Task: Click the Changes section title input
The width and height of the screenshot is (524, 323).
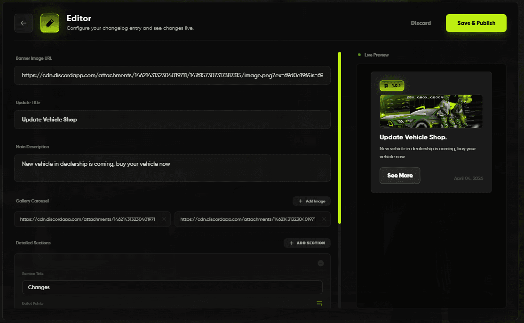Action: pyautogui.click(x=172, y=287)
